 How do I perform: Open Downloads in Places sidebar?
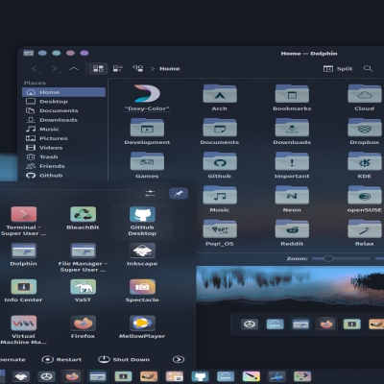63,120
